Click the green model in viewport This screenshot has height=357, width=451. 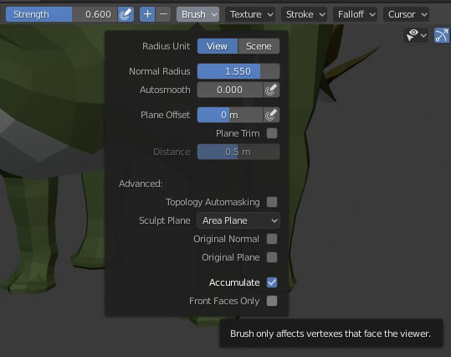point(52,86)
